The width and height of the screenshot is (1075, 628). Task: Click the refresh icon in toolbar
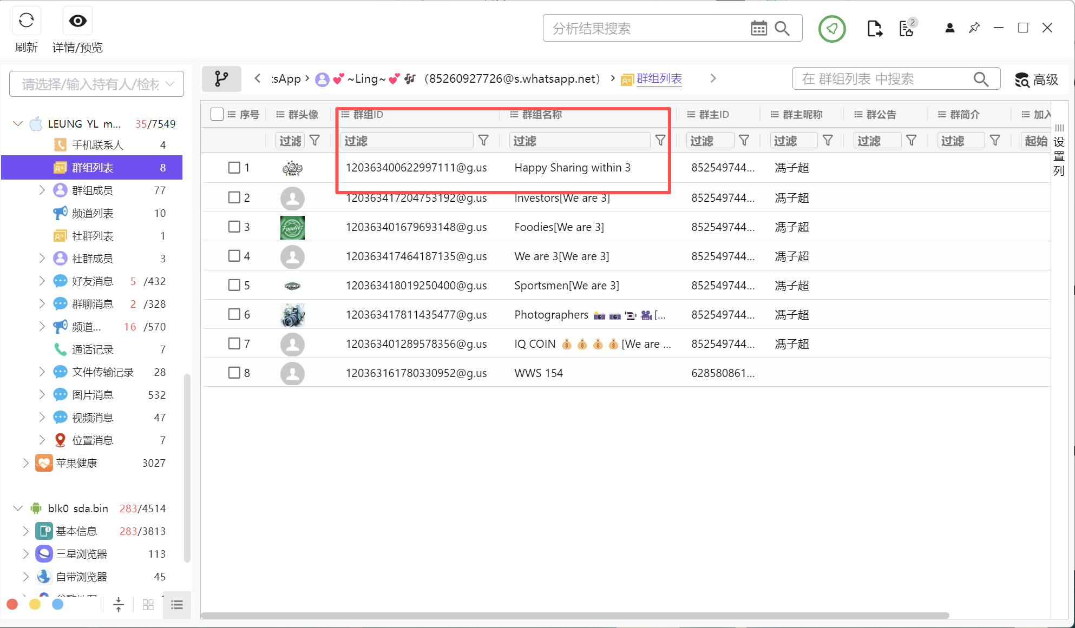[x=26, y=21]
